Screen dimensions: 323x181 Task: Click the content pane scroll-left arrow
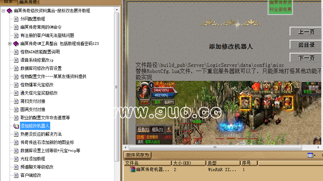point(125,147)
